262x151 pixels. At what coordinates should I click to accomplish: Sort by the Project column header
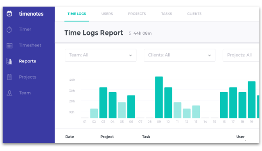107,137
